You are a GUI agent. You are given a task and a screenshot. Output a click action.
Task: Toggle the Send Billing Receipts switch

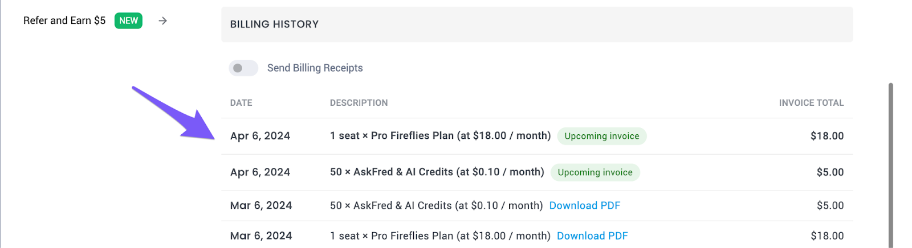(x=243, y=68)
